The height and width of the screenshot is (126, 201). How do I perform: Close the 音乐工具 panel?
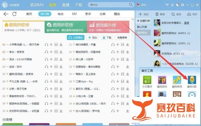197,71
